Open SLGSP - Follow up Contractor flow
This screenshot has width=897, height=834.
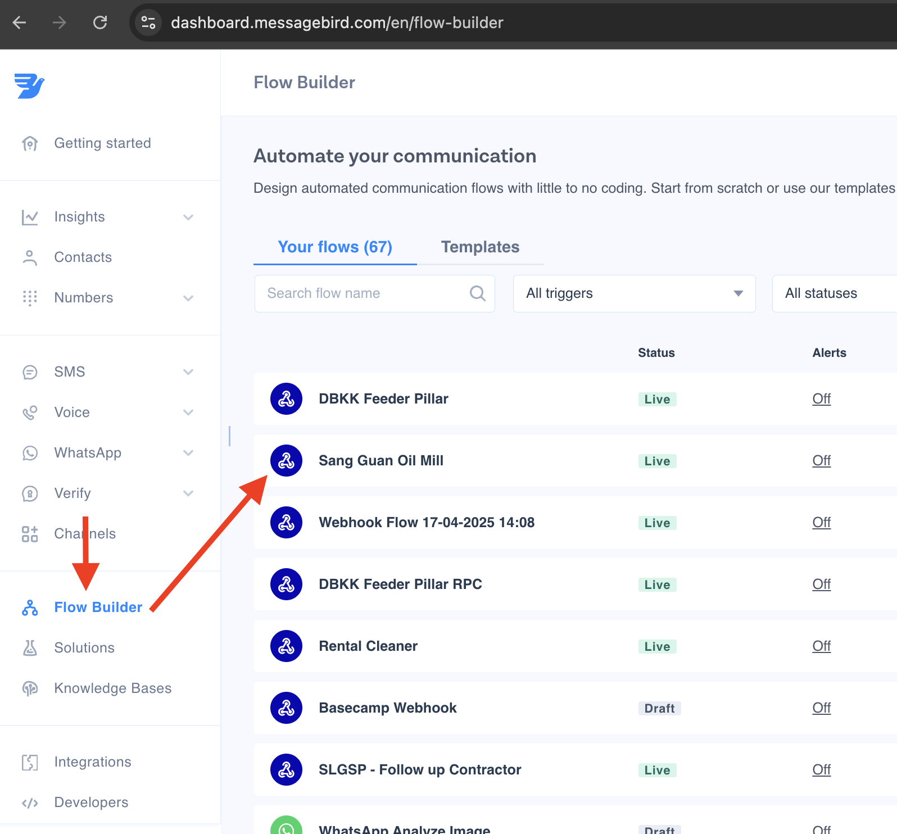420,770
